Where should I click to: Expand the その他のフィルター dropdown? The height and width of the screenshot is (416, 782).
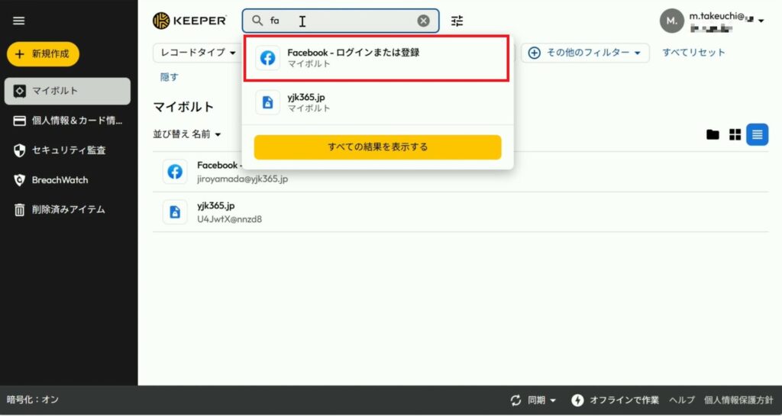[585, 53]
